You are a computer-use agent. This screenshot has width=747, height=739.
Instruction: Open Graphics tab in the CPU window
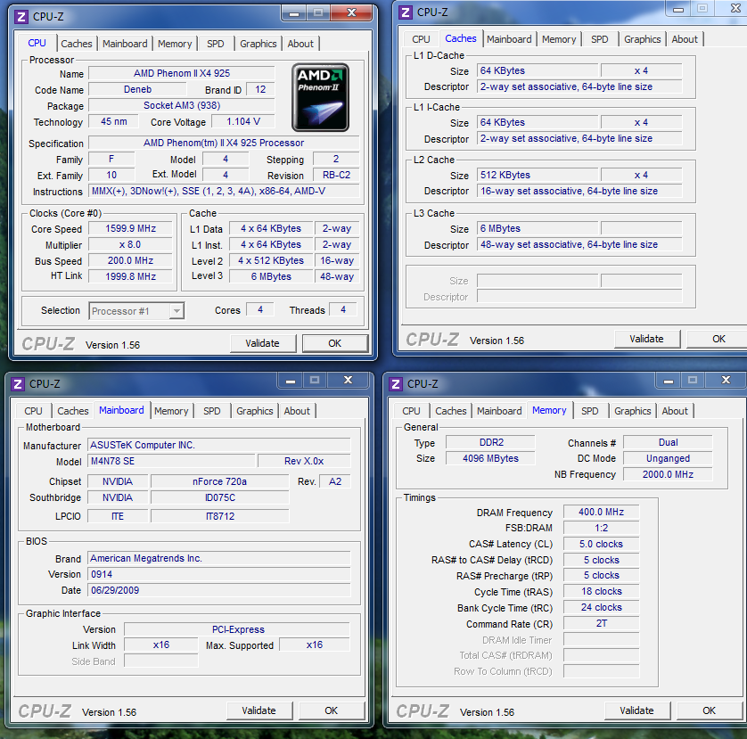point(259,44)
